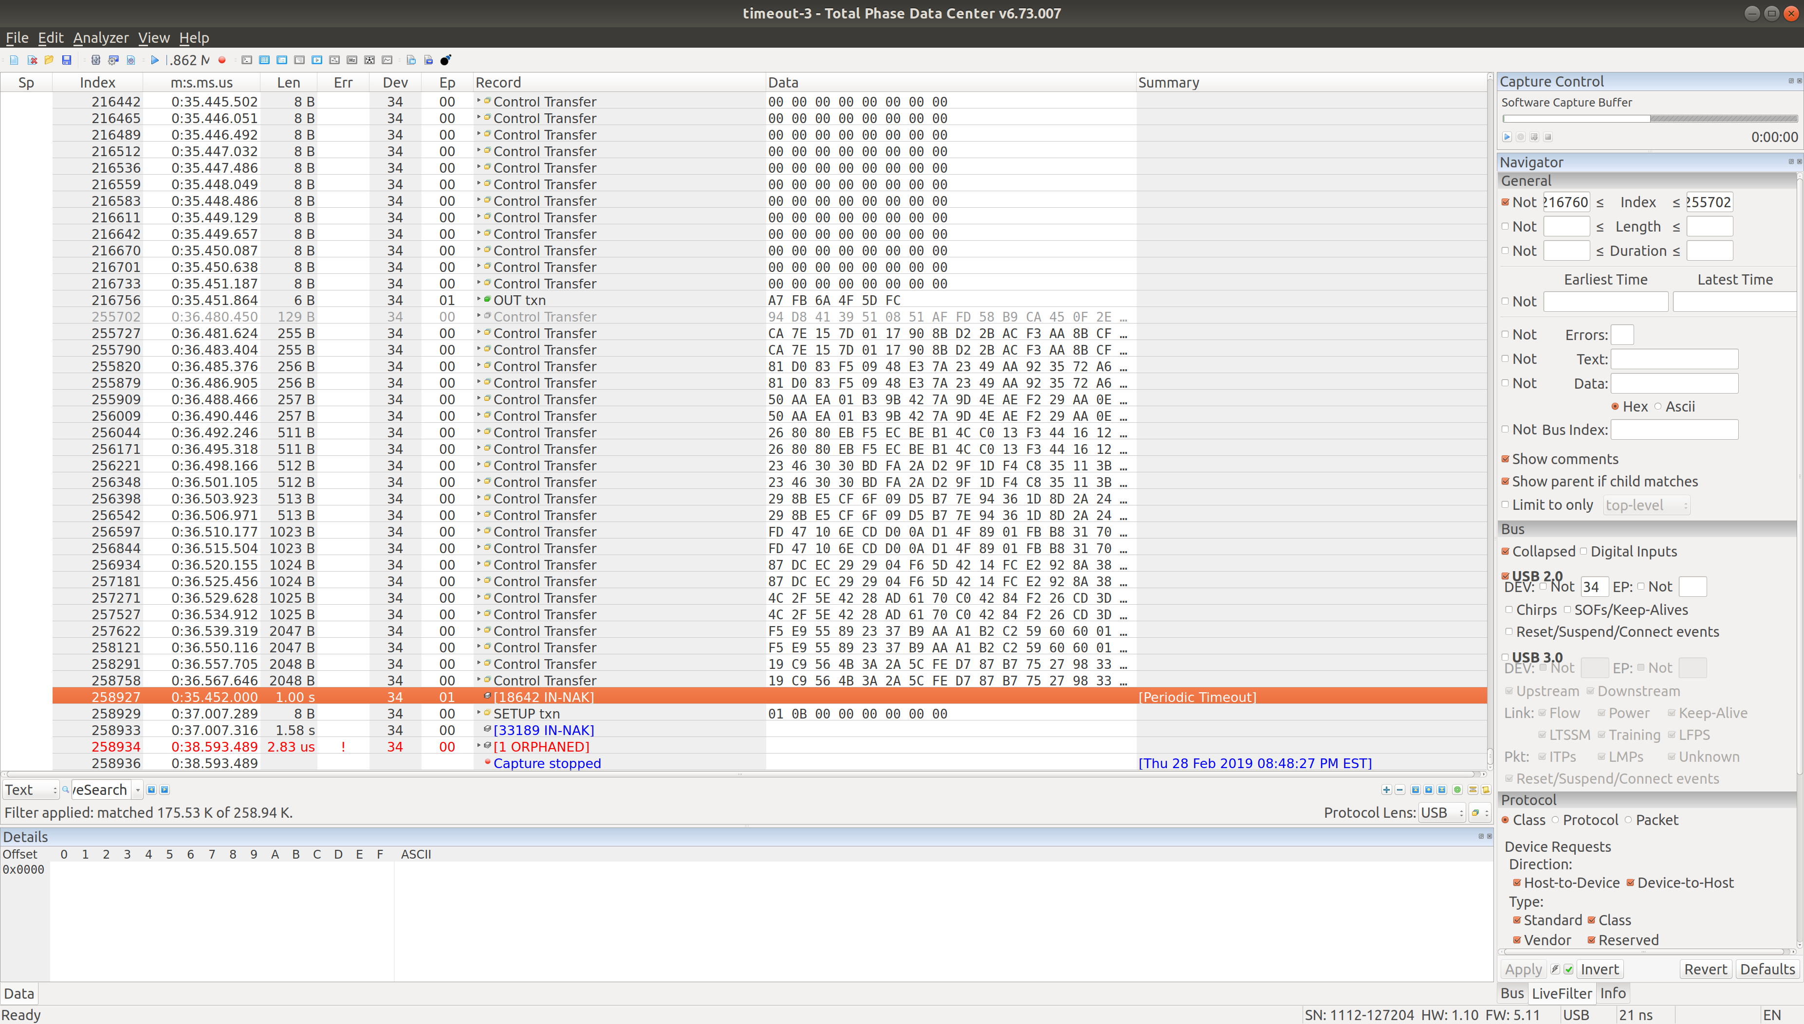This screenshot has width=1804, height=1024.
Task: Open the Protocol Lens USB dropdown
Action: [x=1441, y=812]
